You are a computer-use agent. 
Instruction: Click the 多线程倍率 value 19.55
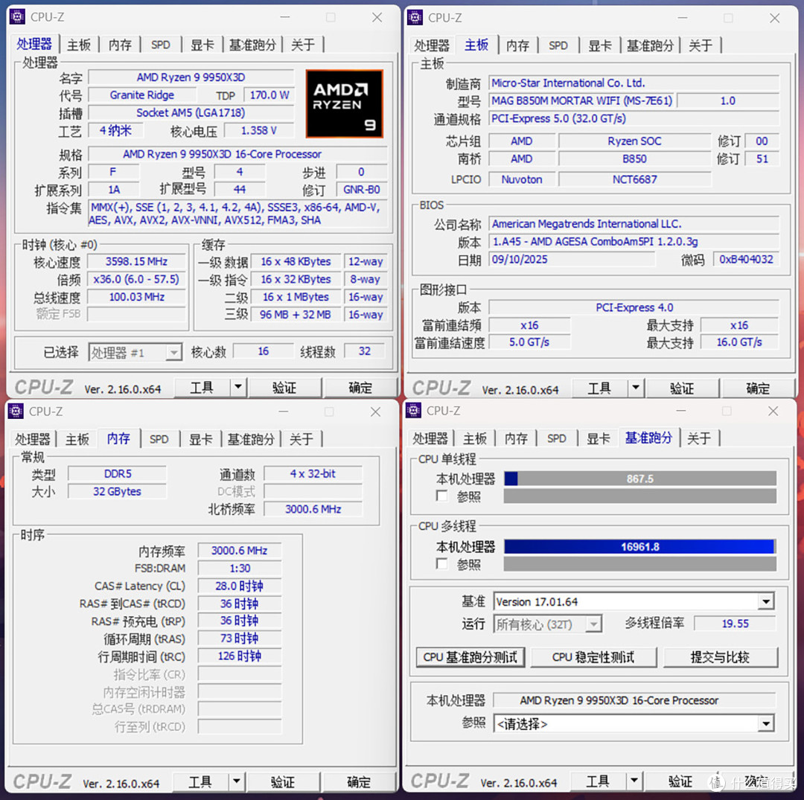click(736, 624)
